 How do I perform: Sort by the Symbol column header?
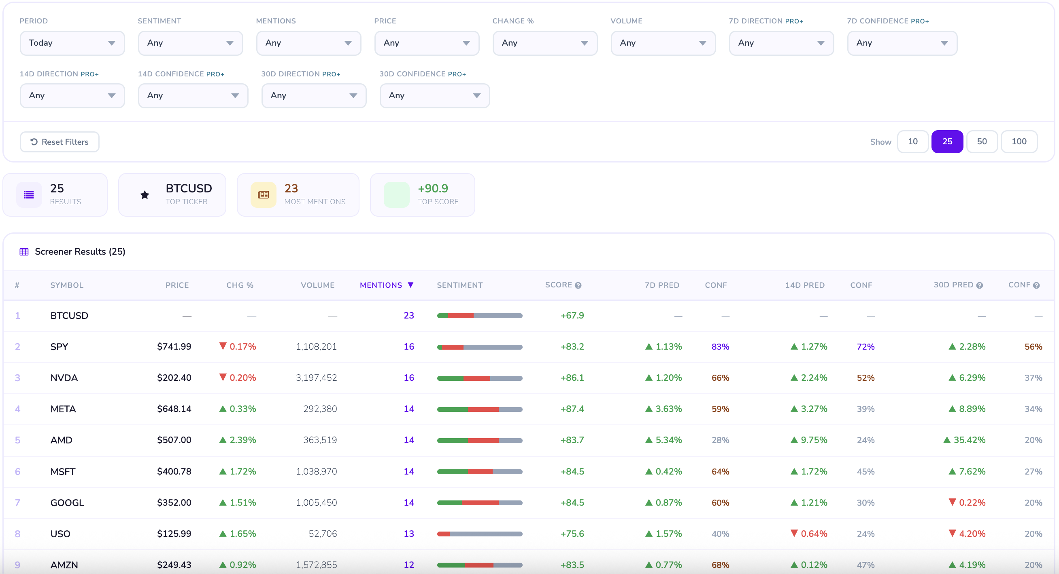pyautogui.click(x=67, y=285)
